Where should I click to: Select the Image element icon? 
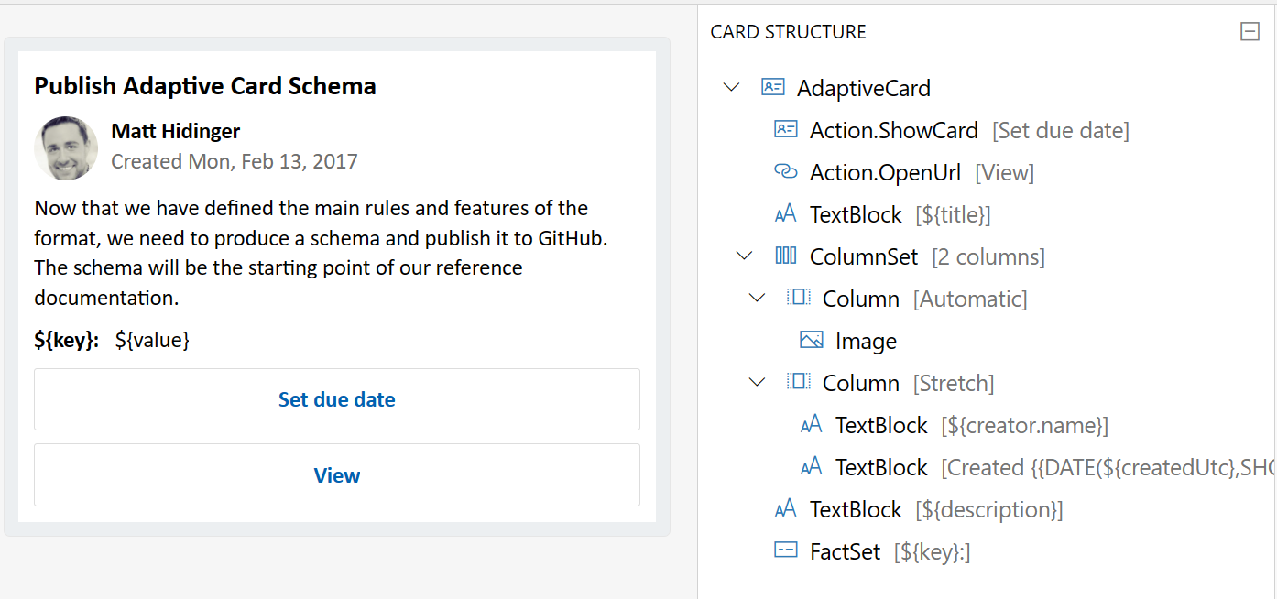click(x=811, y=340)
